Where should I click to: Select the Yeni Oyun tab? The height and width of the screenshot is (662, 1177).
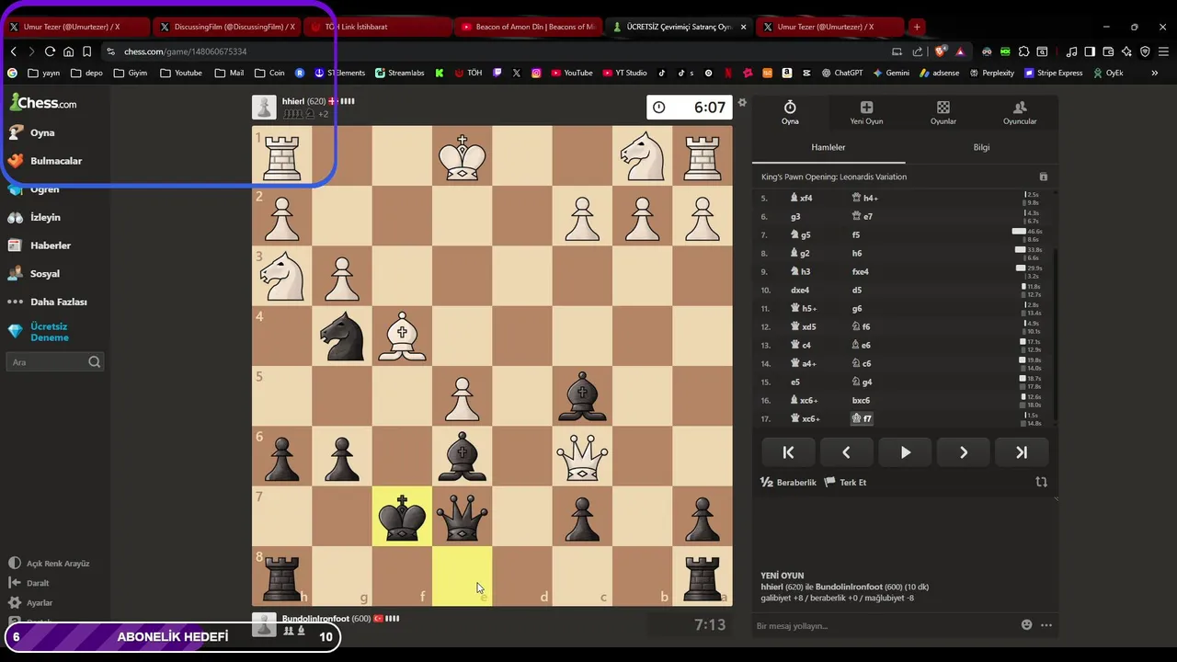(x=866, y=113)
